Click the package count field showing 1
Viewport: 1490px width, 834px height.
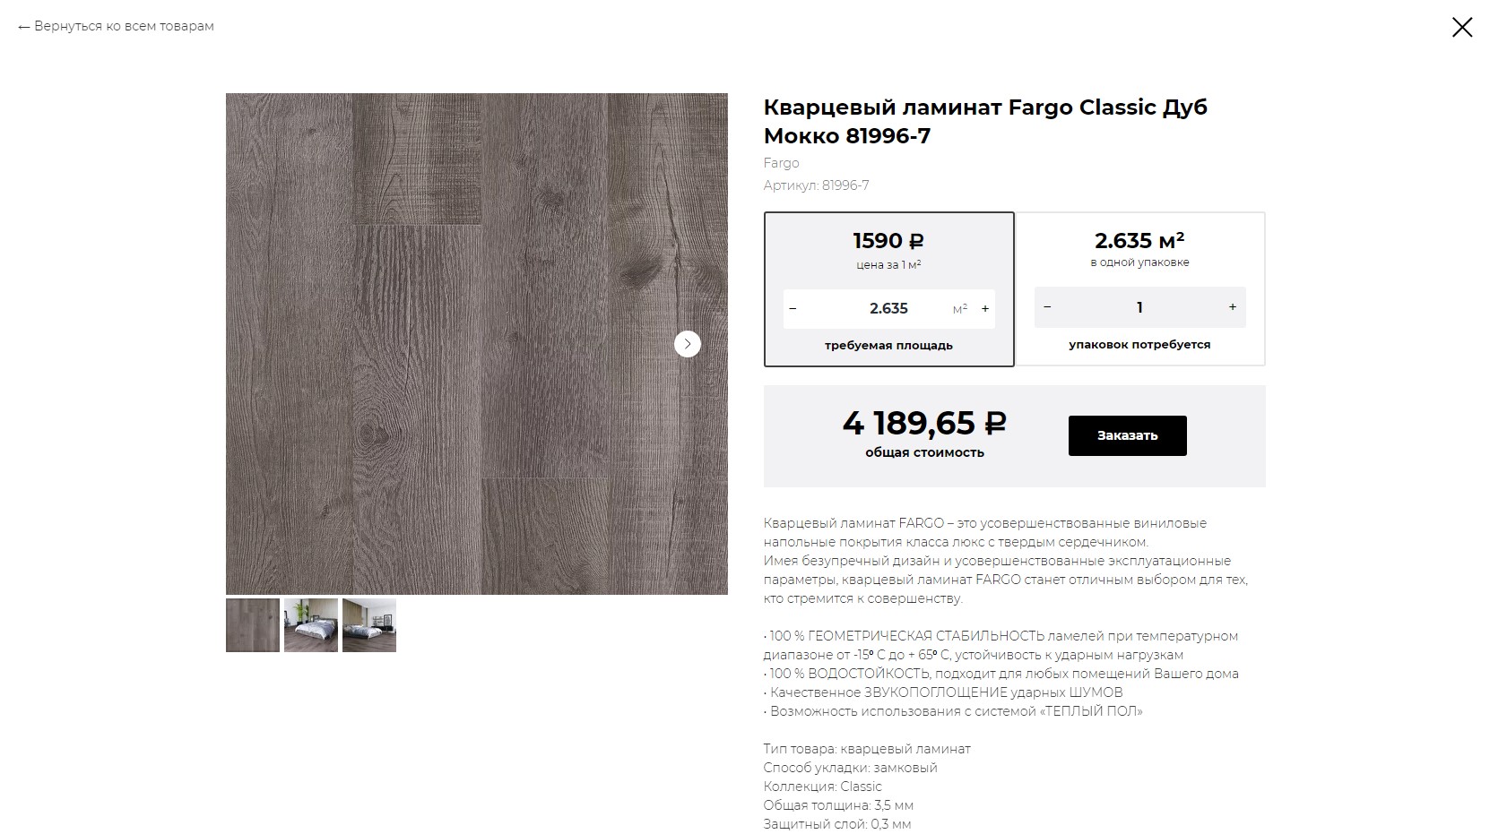coord(1139,307)
